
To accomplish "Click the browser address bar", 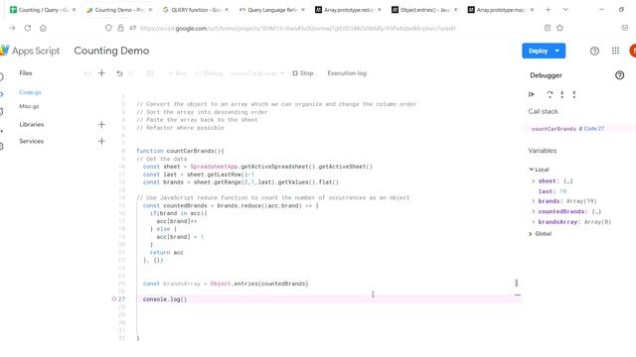I will pos(298,28).
